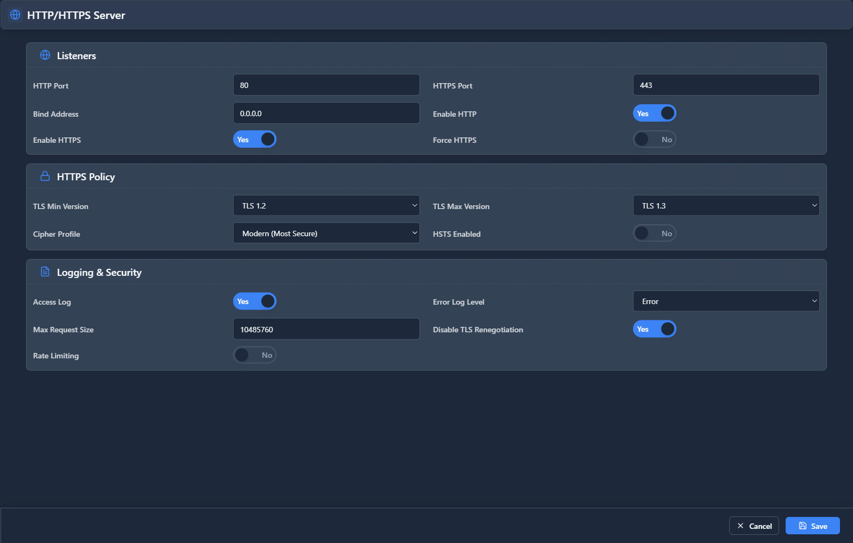Turn off the Access Log toggle
This screenshot has height=543, width=853.
[x=254, y=301]
